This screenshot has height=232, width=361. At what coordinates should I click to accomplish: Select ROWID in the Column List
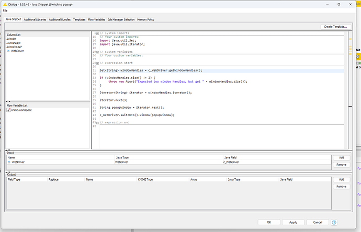point(11,39)
